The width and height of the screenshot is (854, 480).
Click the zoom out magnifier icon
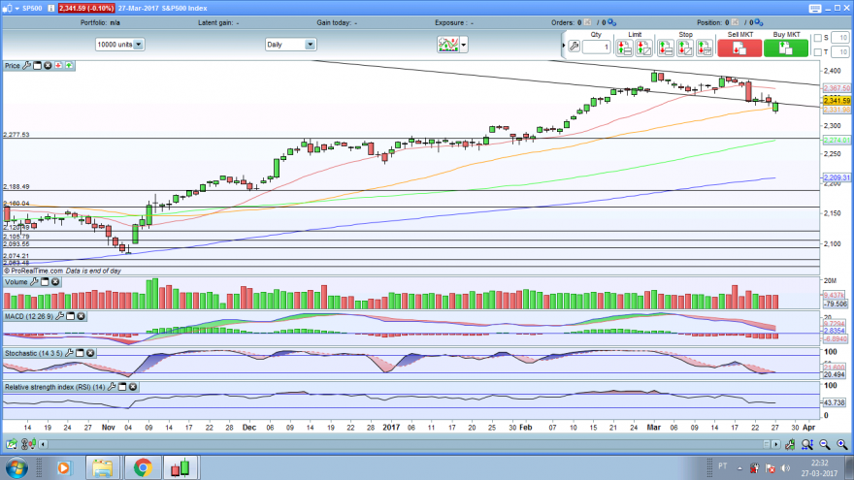[825, 445]
